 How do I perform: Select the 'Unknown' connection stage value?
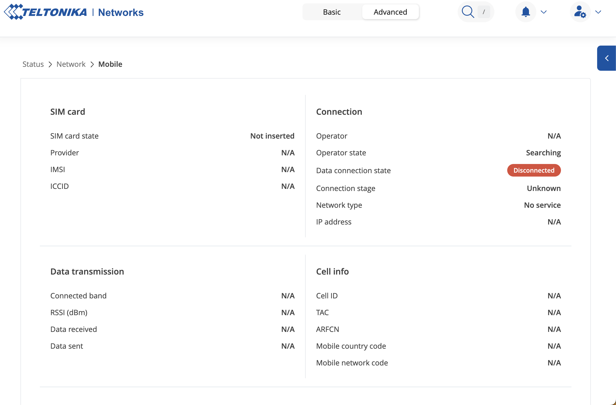544,188
